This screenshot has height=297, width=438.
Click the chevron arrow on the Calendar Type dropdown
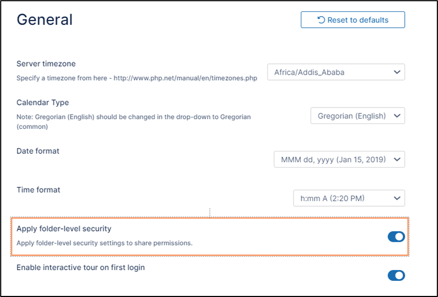(x=397, y=115)
